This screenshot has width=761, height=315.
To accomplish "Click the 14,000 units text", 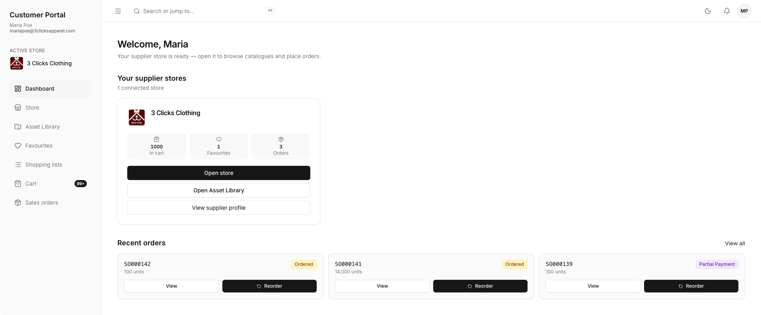I will click(x=348, y=272).
